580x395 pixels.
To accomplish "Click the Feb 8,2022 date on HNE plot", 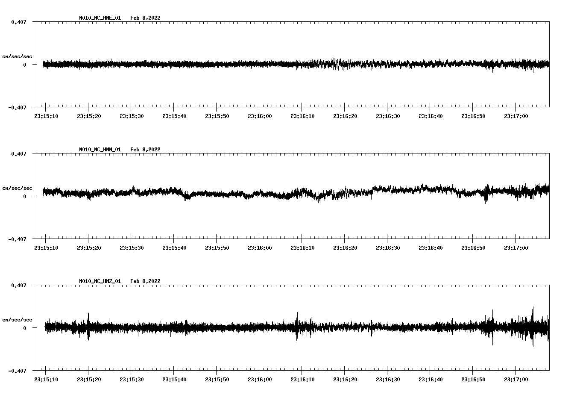I will coord(145,18).
